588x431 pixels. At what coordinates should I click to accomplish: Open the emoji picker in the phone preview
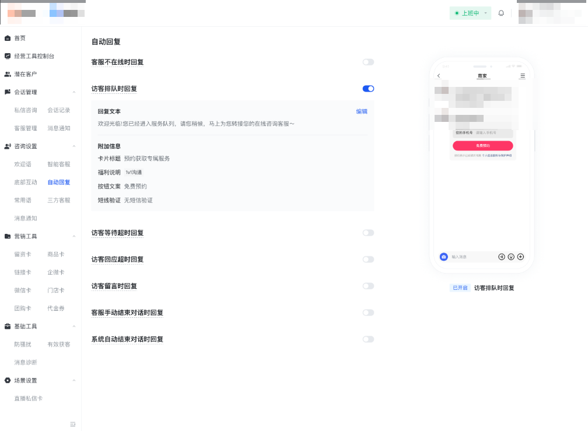pos(511,257)
